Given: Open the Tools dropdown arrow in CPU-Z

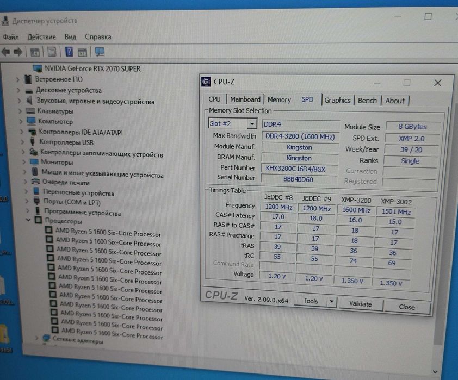Looking at the screenshot, I should [331, 301].
